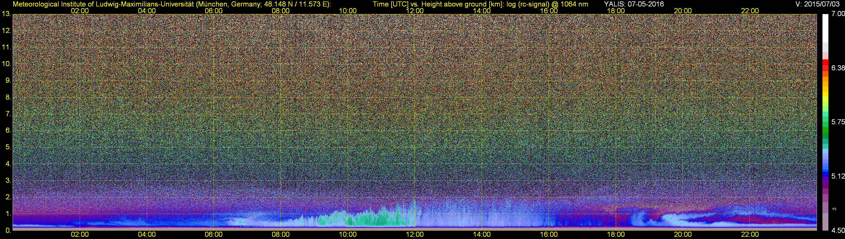
Task: Click the 4.50 colorbar minimum label
Action: [838, 231]
